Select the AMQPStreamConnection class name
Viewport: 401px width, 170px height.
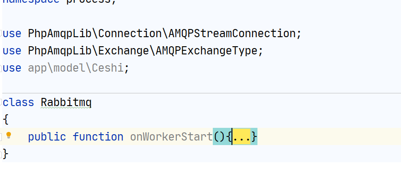pos(232,34)
